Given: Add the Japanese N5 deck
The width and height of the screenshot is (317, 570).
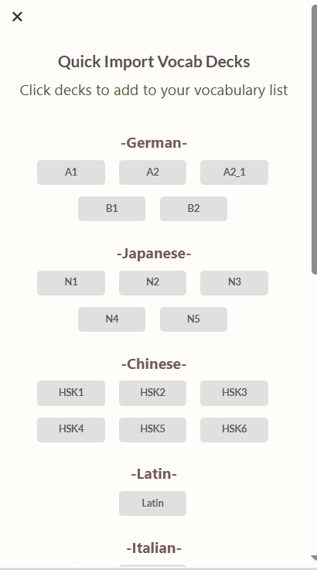Looking at the screenshot, I should coord(193,319).
